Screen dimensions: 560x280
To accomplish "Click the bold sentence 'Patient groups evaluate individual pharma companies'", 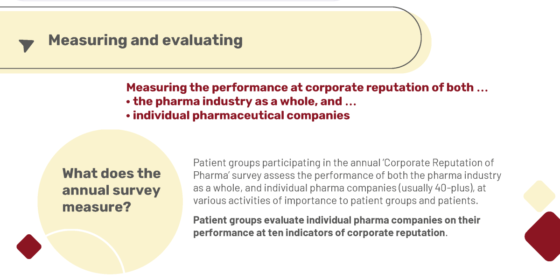I will (x=336, y=226).
